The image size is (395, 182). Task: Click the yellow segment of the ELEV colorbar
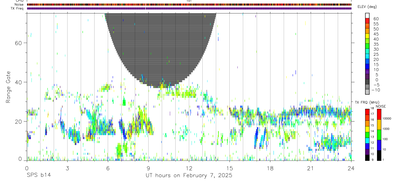[x=367, y=36]
